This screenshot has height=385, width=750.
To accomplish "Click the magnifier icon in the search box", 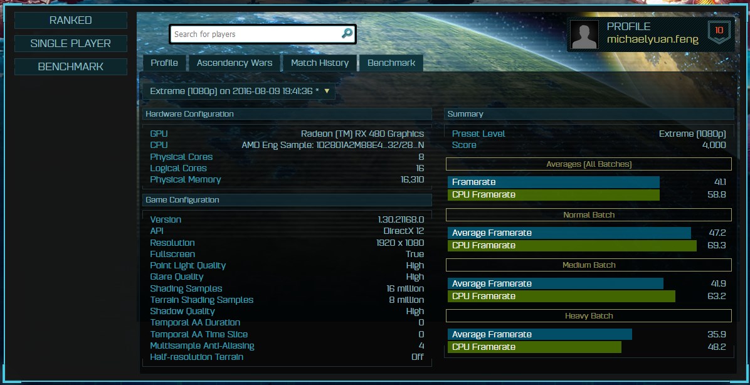I will tap(347, 34).
